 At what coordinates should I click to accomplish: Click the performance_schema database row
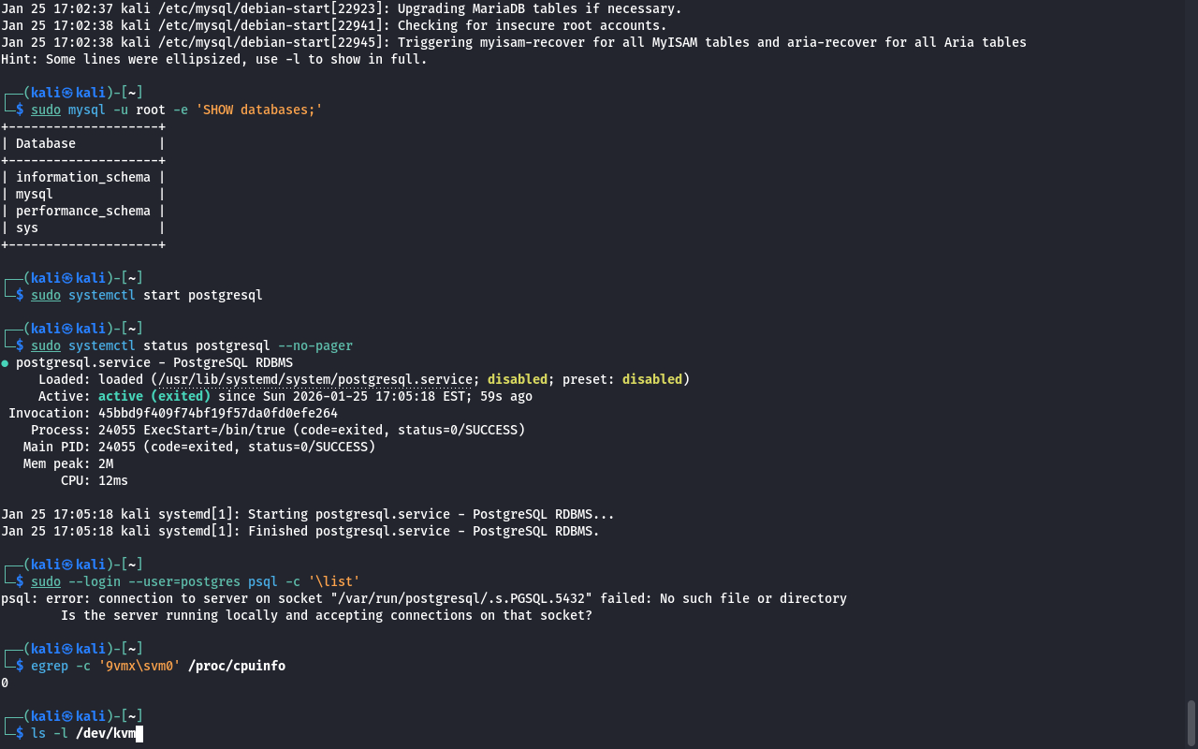(82, 211)
